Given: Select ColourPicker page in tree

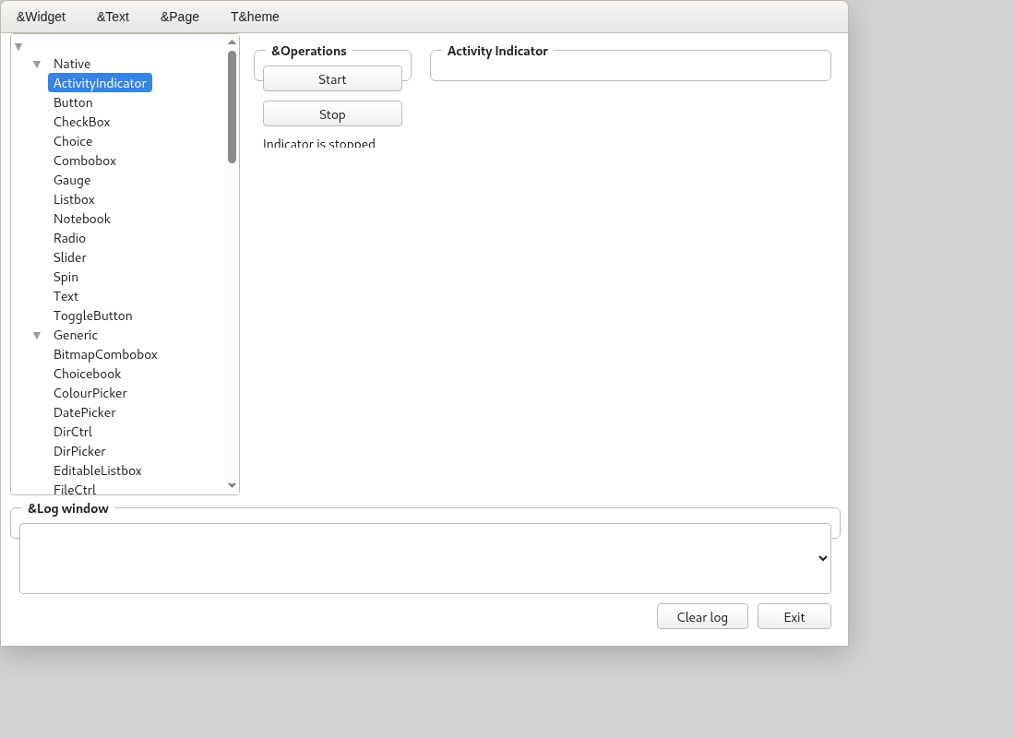Looking at the screenshot, I should [90, 393].
